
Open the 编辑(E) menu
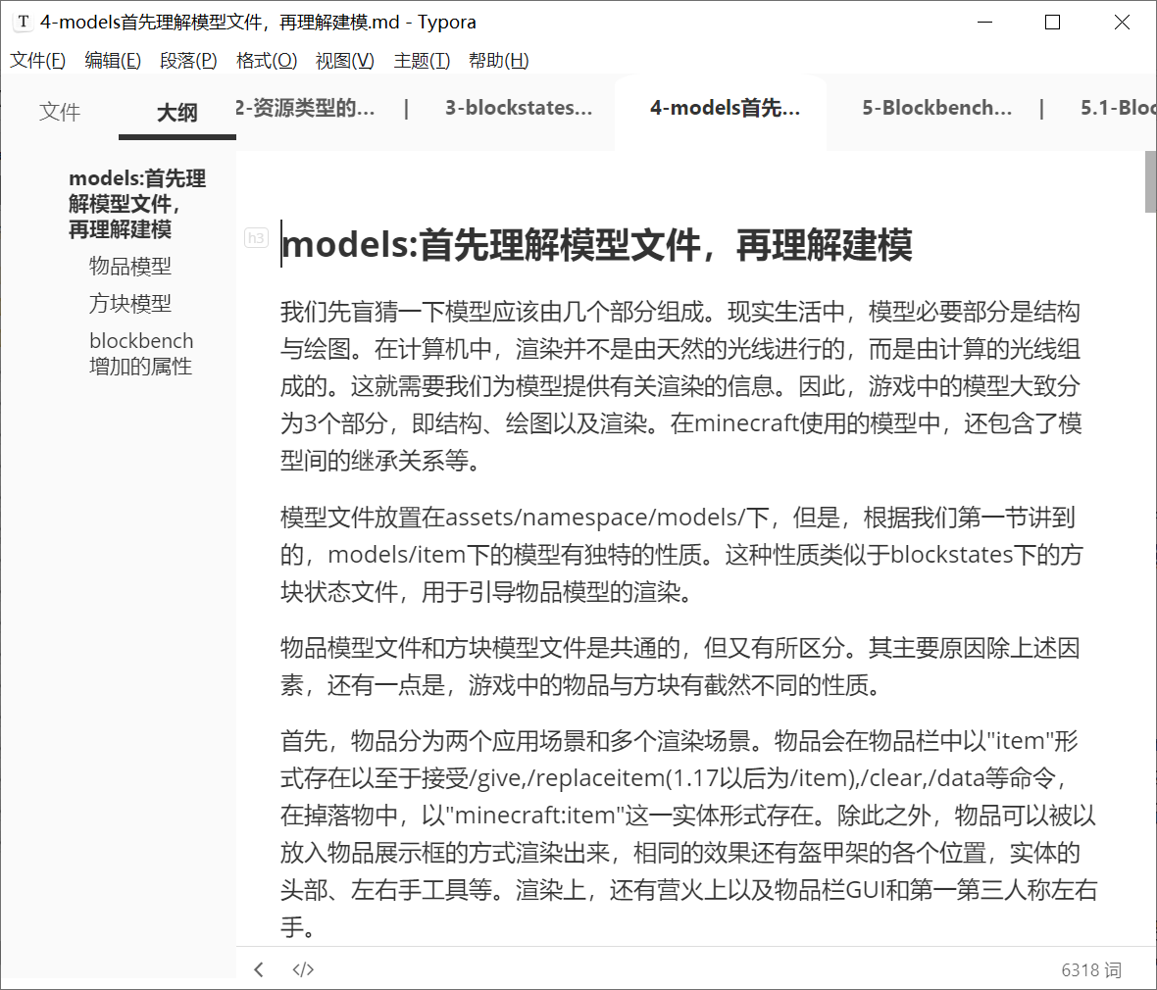click(113, 61)
